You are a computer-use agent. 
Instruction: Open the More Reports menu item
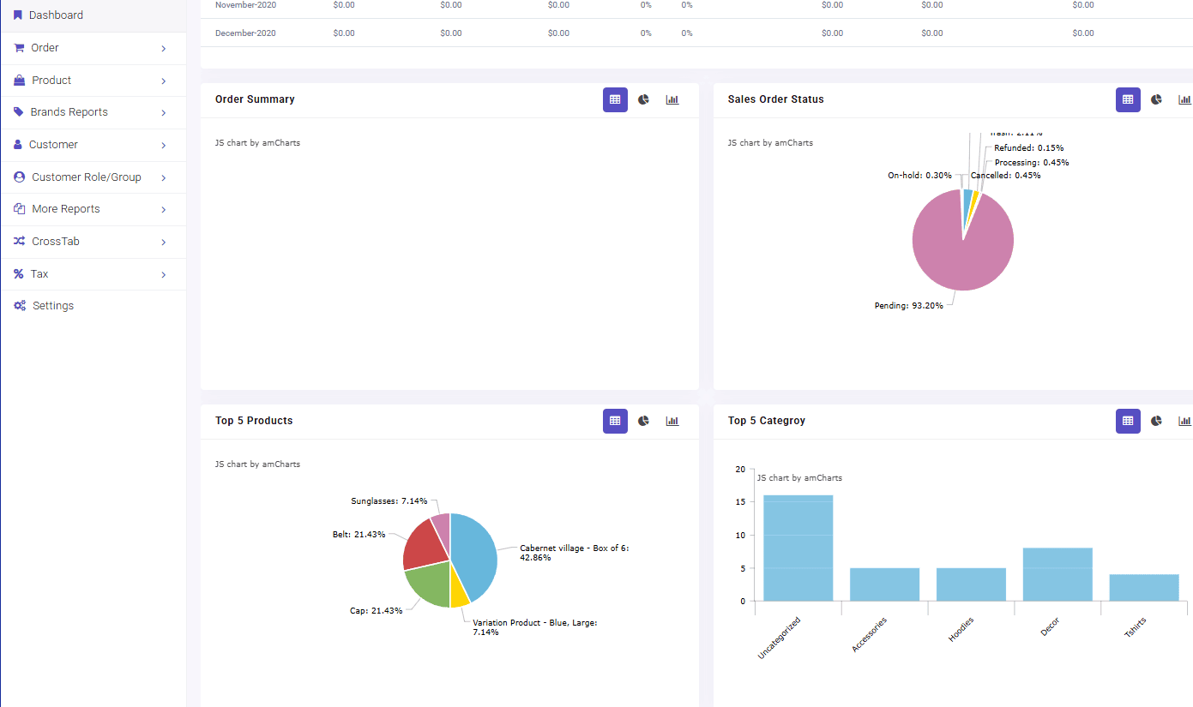pyautogui.click(x=66, y=208)
